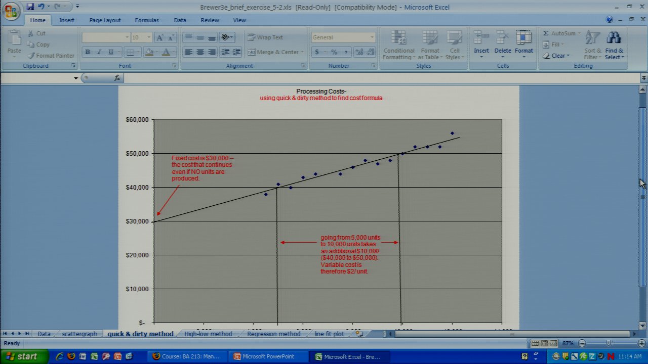Viewport: 648px width, 364px height.
Task: Open Find & Select binoculars tool
Action: click(614, 45)
